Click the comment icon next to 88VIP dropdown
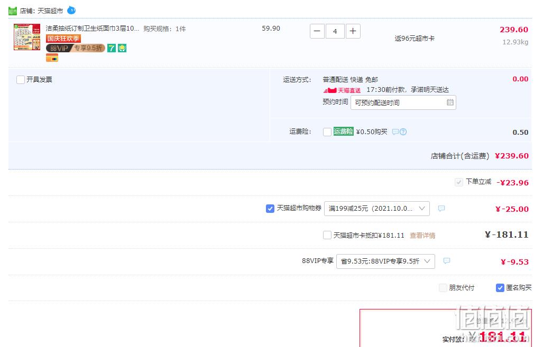Viewport: 534px width, 347px height. 447,261
